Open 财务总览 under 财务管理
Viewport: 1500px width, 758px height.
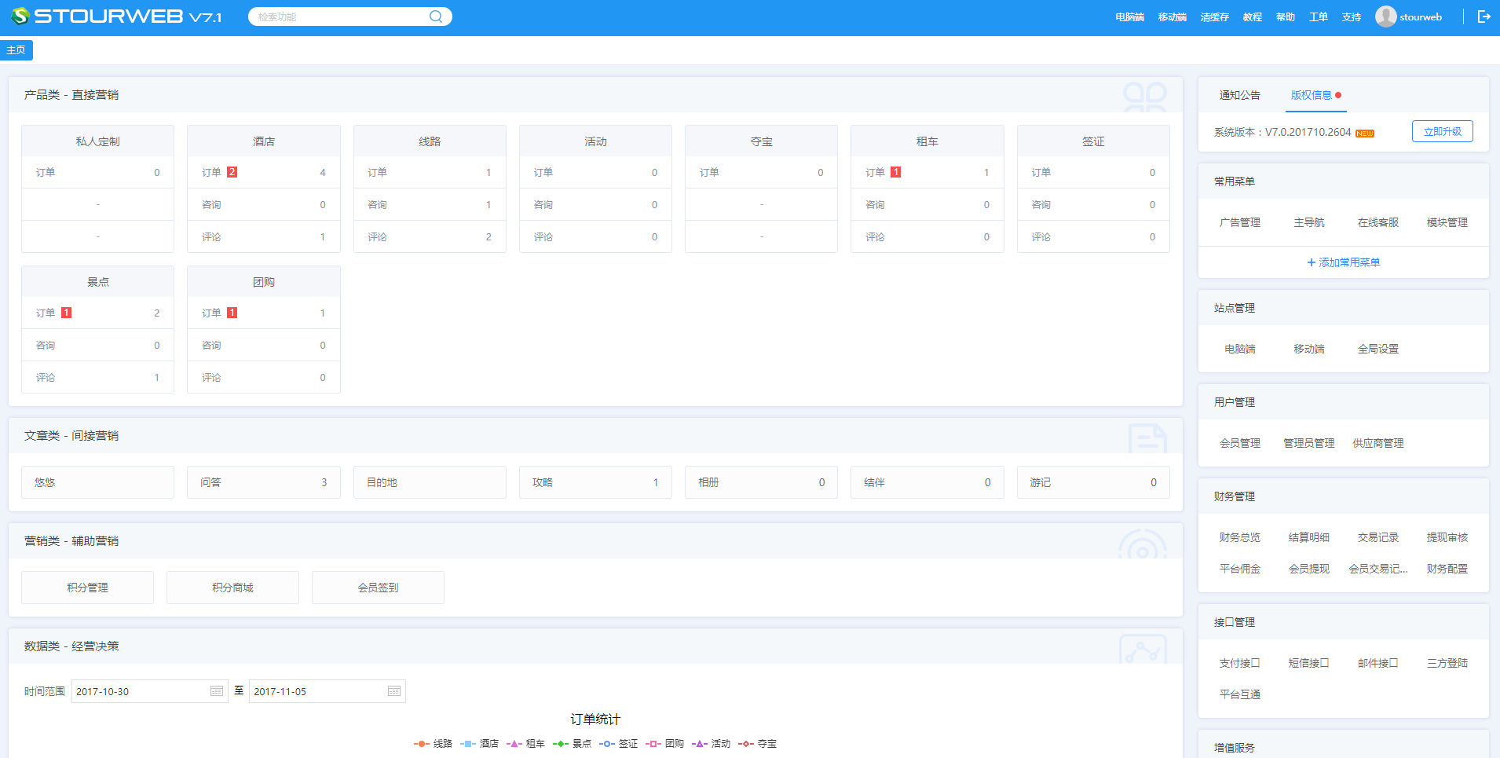(1239, 537)
